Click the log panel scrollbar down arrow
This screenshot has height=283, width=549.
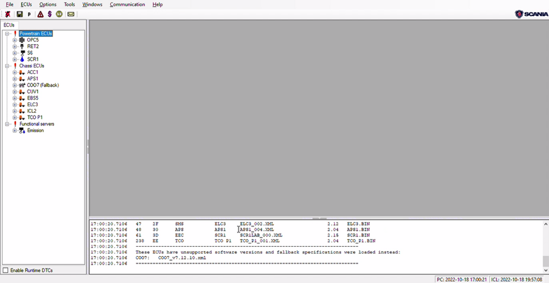coord(545,270)
